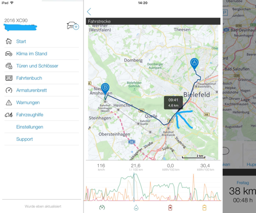Tap map pin B destination marker
This screenshot has width=256, height=213.
click(105, 89)
